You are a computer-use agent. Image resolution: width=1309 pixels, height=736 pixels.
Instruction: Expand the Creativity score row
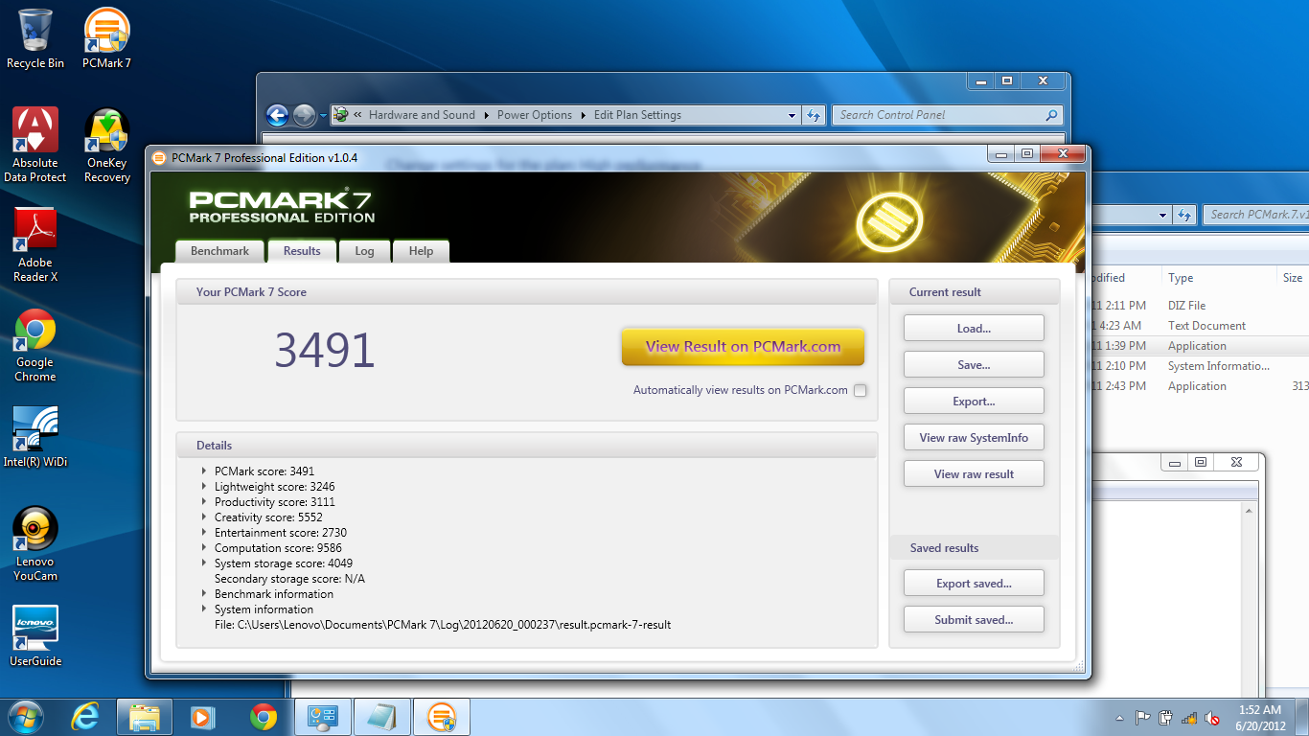(204, 517)
